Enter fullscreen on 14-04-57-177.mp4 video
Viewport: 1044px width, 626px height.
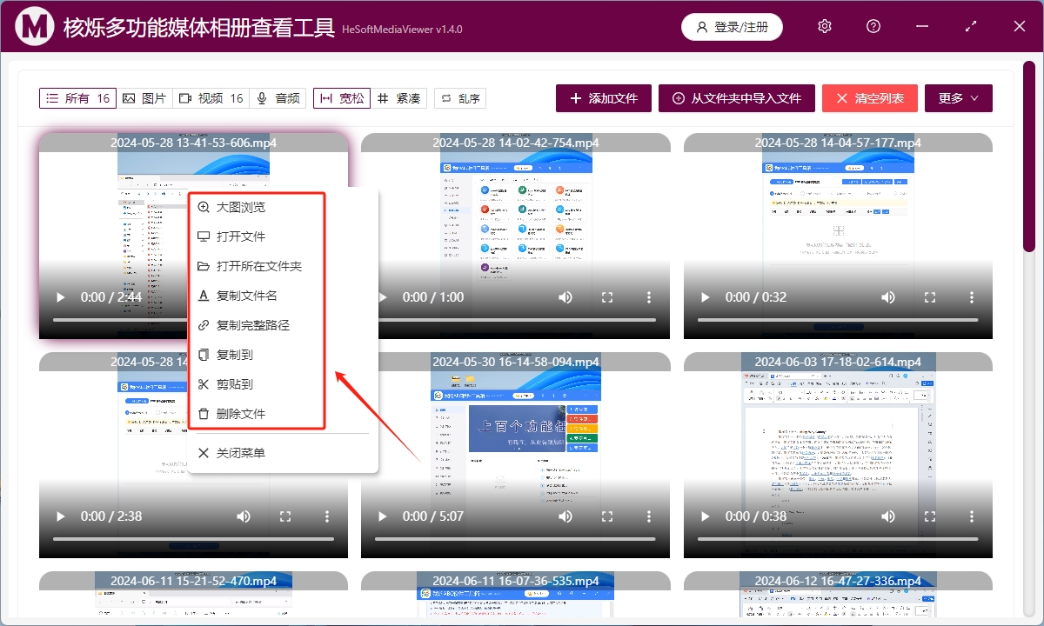click(929, 297)
